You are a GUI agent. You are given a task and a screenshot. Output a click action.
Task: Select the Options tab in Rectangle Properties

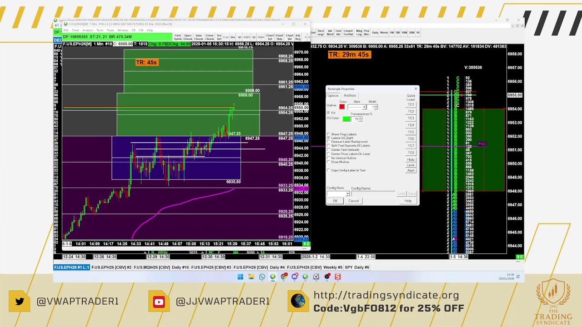333,95
